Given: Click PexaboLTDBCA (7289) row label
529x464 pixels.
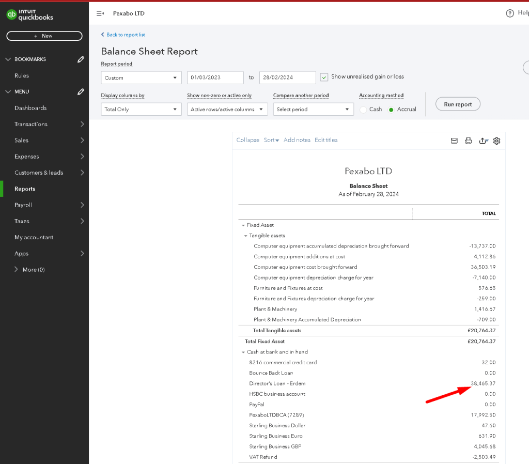Looking at the screenshot, I should [276, 415].
